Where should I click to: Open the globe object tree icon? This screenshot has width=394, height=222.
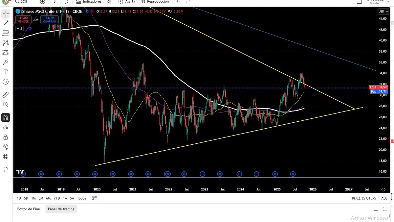tap(6, 157)
